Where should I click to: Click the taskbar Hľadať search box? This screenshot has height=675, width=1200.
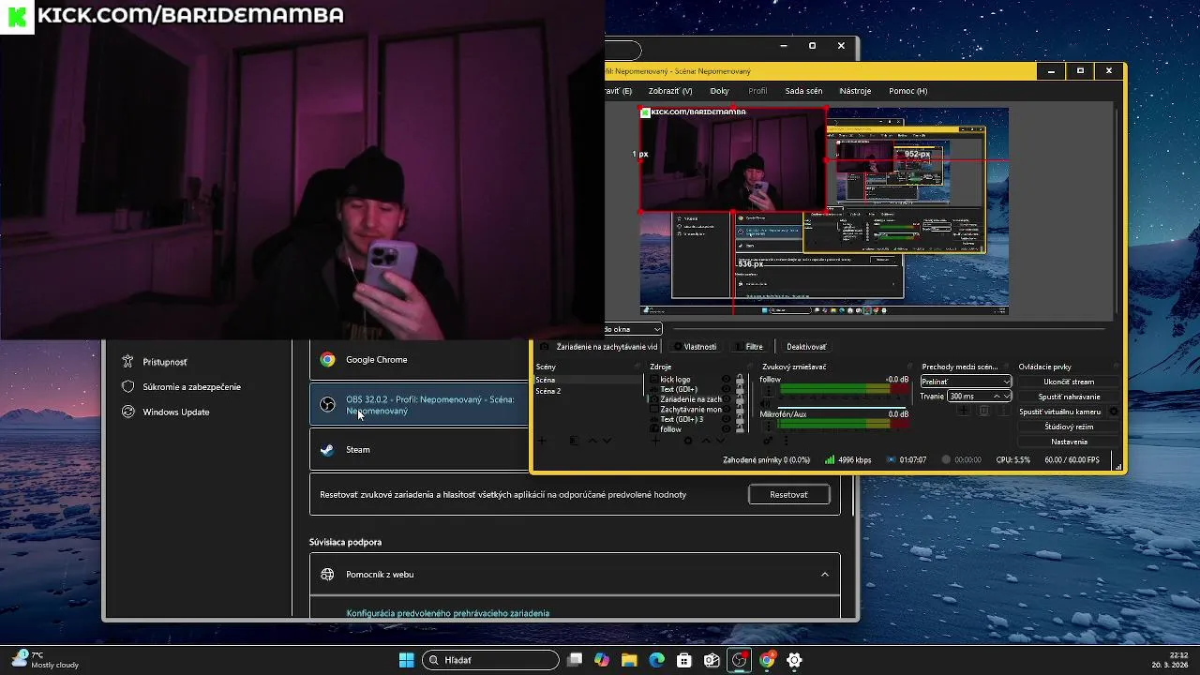pos(490,660)
